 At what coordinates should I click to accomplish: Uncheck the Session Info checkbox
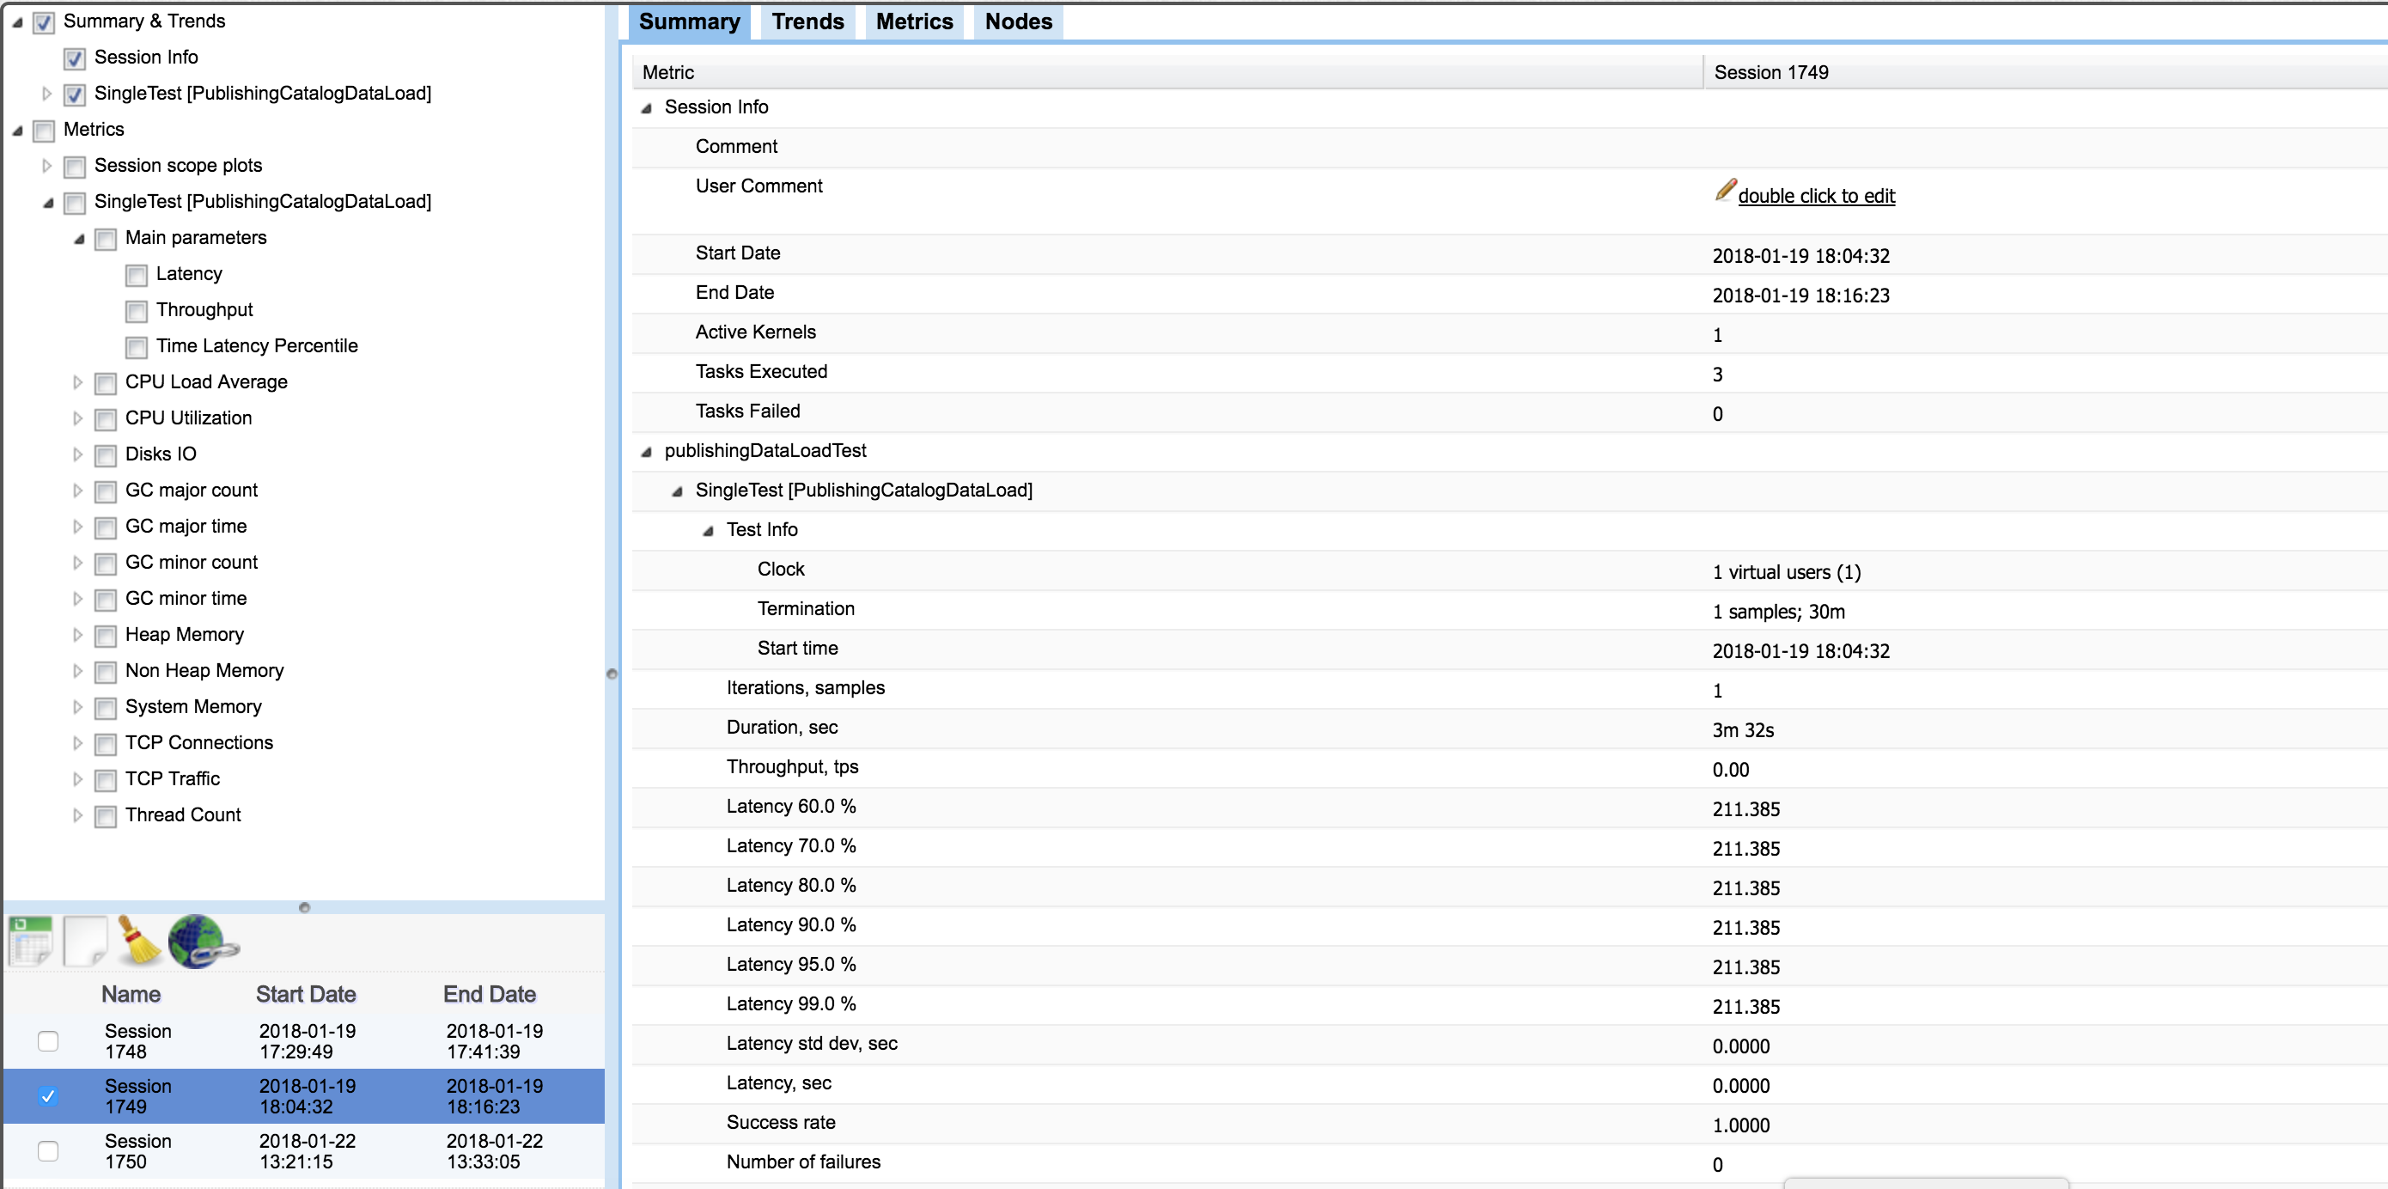(75, 58)
